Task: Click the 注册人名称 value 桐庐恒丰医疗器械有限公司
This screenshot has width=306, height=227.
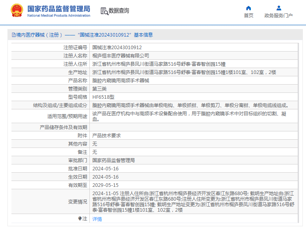Action: 121,56
